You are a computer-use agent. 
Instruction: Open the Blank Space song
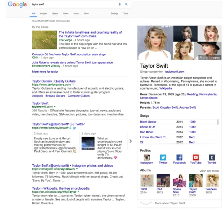148,122
